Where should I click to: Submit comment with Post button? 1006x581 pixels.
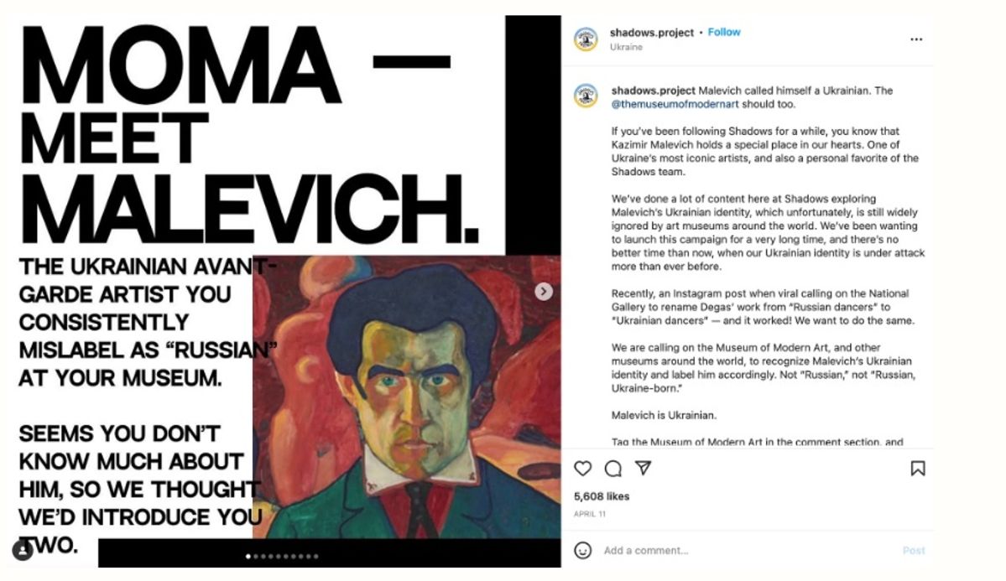tap(914, 550)
